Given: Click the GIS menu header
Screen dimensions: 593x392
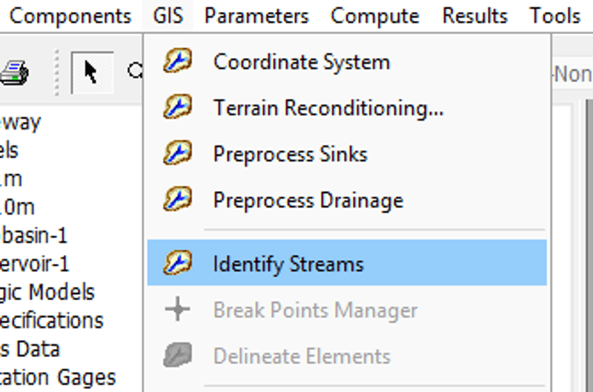Looking at the screenshot, I should pos(168,16).
